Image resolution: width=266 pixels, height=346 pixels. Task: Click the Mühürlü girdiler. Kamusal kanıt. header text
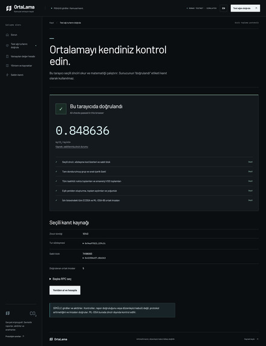[67, 8]
